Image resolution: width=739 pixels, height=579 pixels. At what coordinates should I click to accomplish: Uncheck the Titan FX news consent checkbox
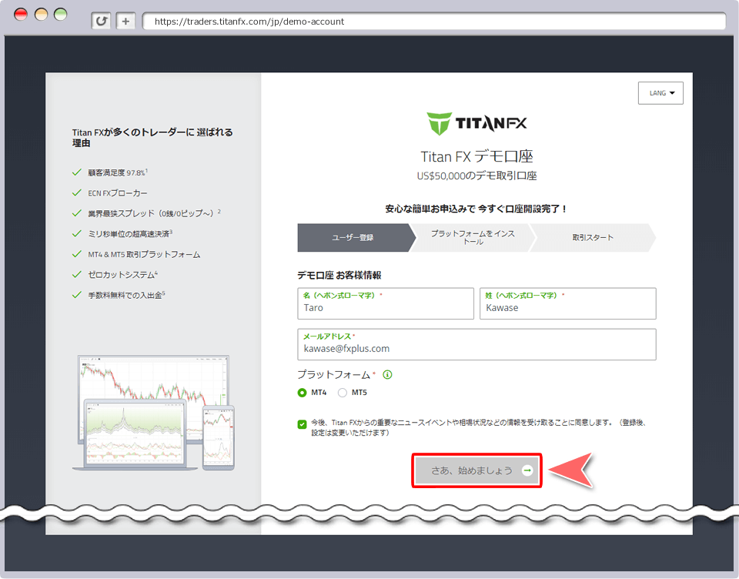tap(300, 423)
